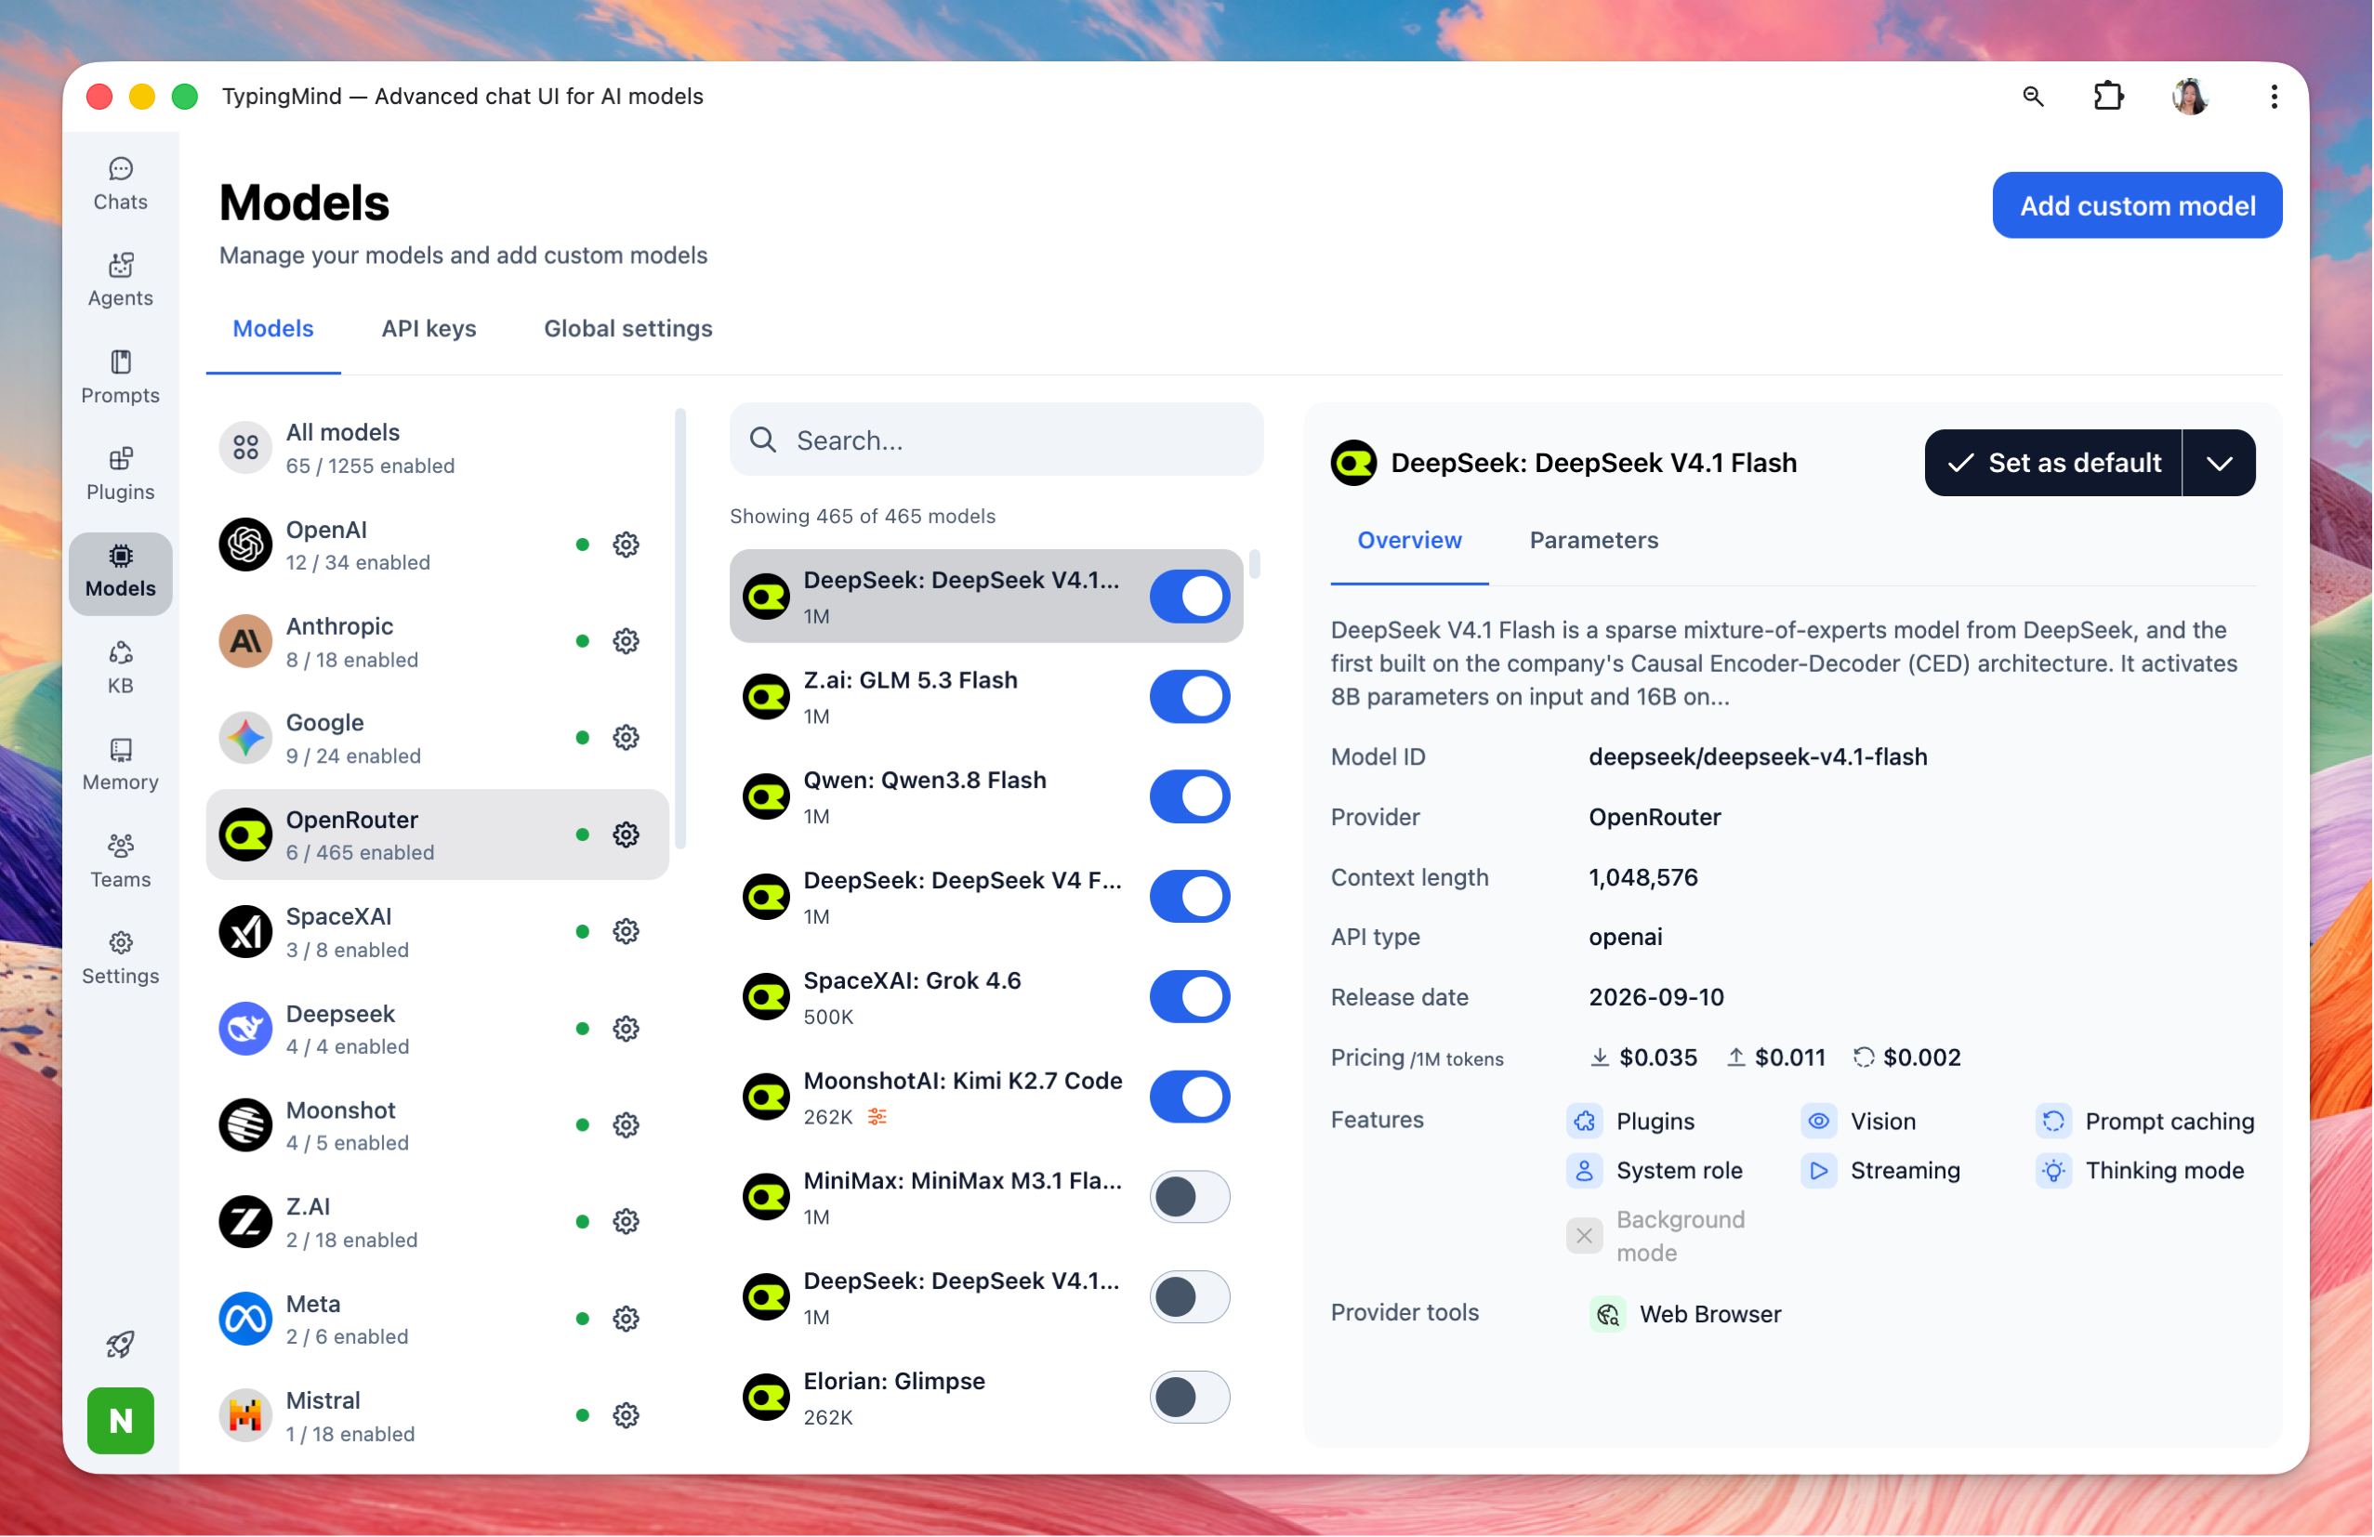Click custom-parameters icon on Kimi K2.7 Code
The image size is (2374, 1537).
[877, 1117]
